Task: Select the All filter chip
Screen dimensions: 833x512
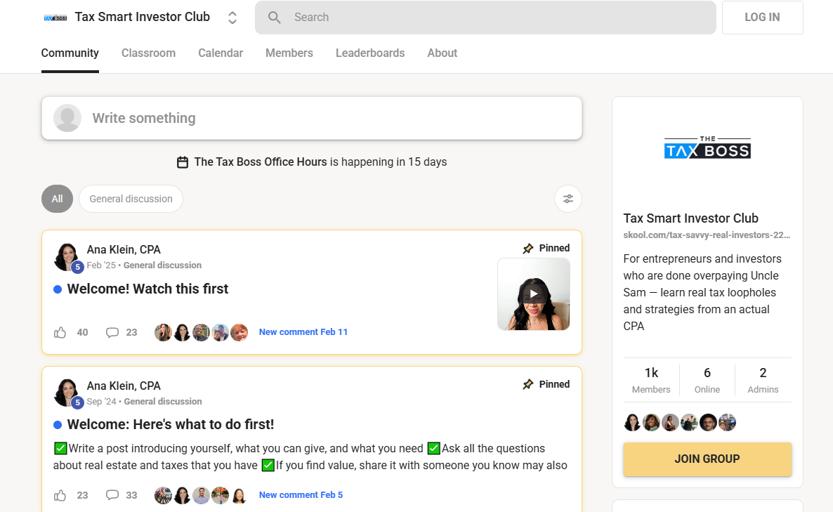Action: tap(58, 199)
